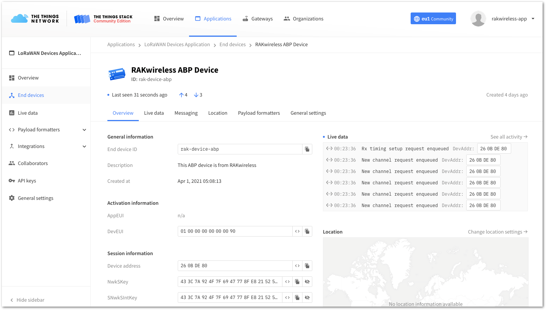Click the DevEUI value field
Screen dimensions: 546x310
point(235,231)
